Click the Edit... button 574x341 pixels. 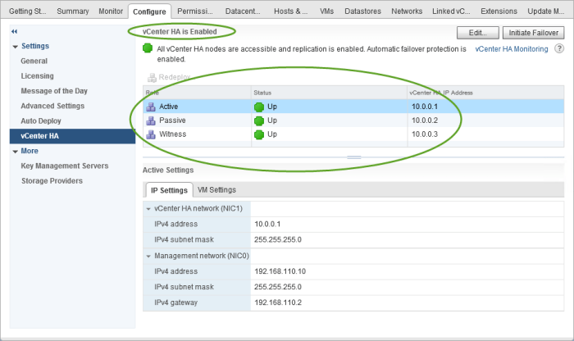click(478, 33)
